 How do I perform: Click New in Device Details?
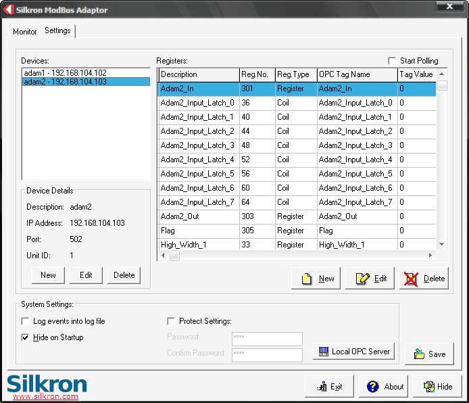click(48, 275)
